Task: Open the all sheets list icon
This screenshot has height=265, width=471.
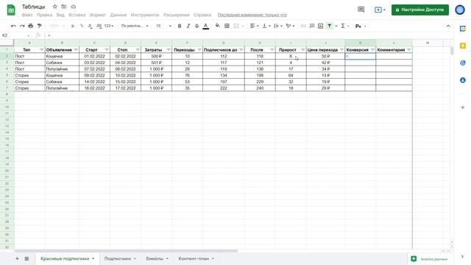Action: pos(26,258)
